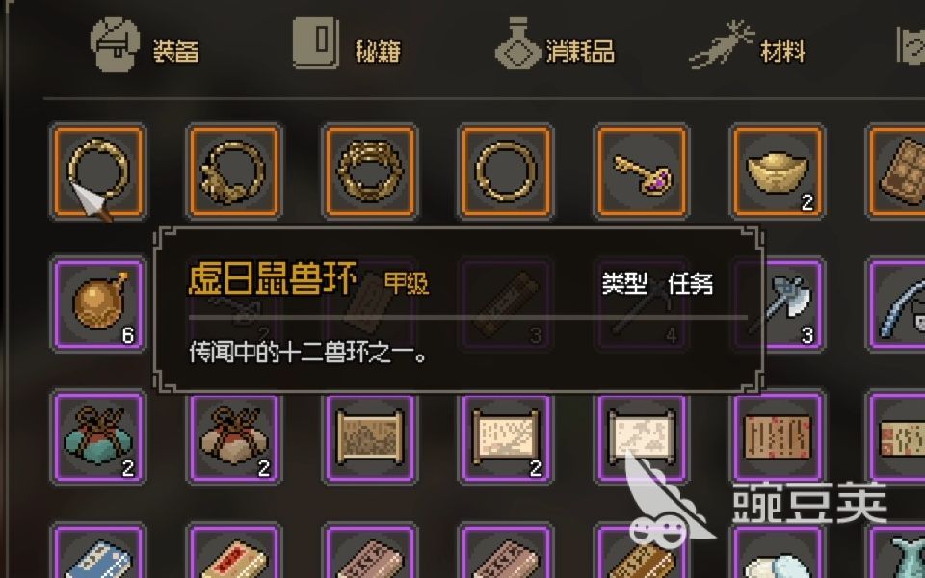Open the 装备 equipment tab

145,46
